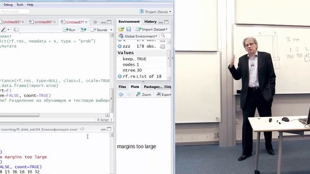Image resolution: width=310 pixels, height=174 pixels.
Task: Switch to the Files tab
Action: click(122, 87)
